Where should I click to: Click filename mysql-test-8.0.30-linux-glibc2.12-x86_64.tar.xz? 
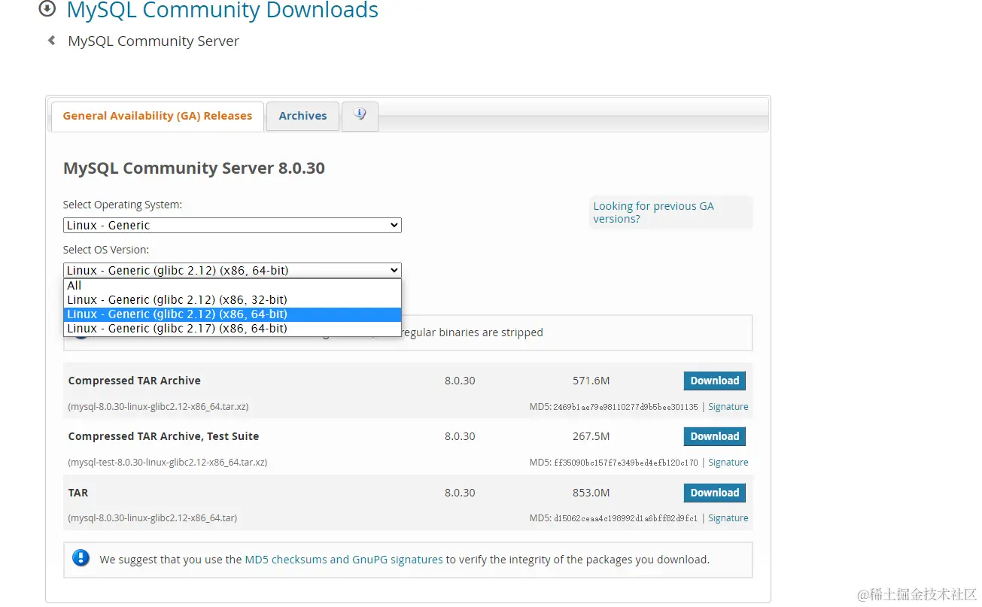point(168,463)
